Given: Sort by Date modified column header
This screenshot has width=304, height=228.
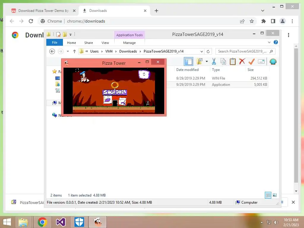Looking at the screenshot, I should pyautogui.click(x=188, y=69).
